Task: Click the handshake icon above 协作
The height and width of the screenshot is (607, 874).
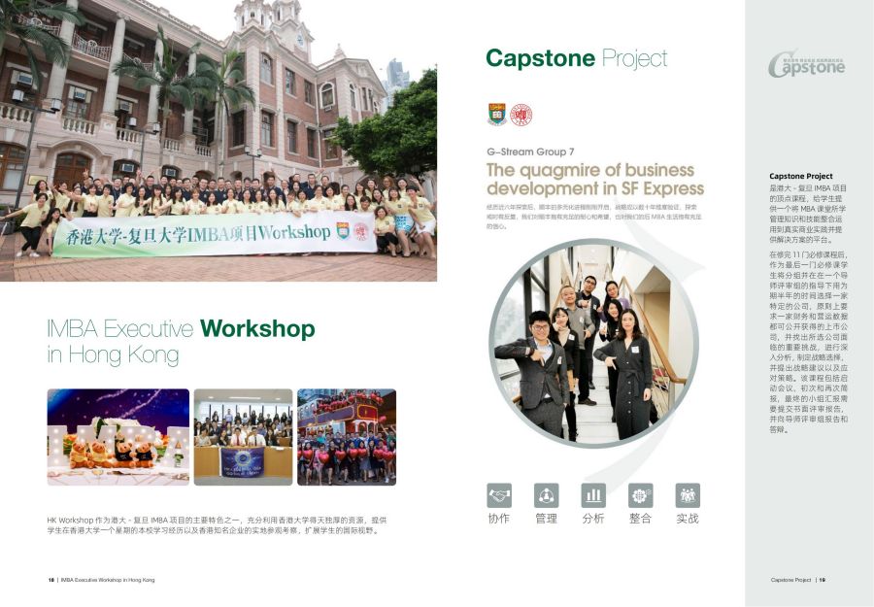Action: [x=499, y=495]
